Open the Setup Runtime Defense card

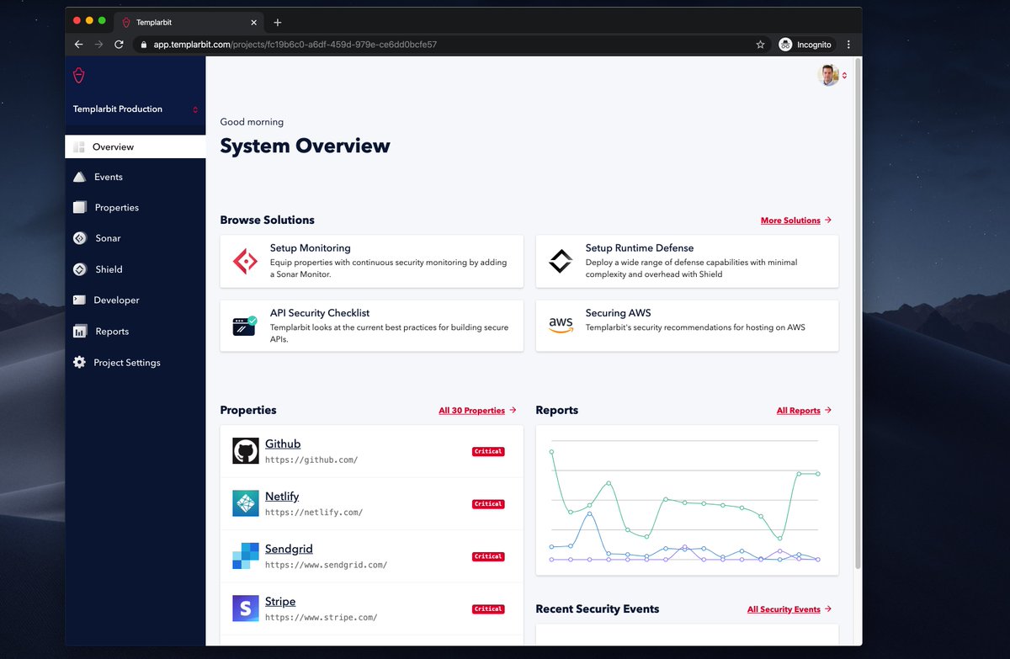687,262
